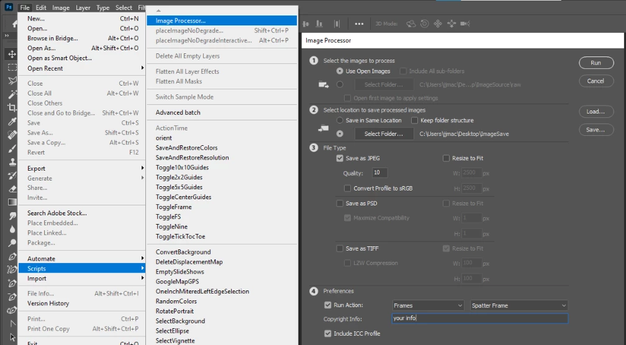This screenshot has height=345, width=626.
Task: Click the 3D pan icon
Action: [x=438, y=24]
